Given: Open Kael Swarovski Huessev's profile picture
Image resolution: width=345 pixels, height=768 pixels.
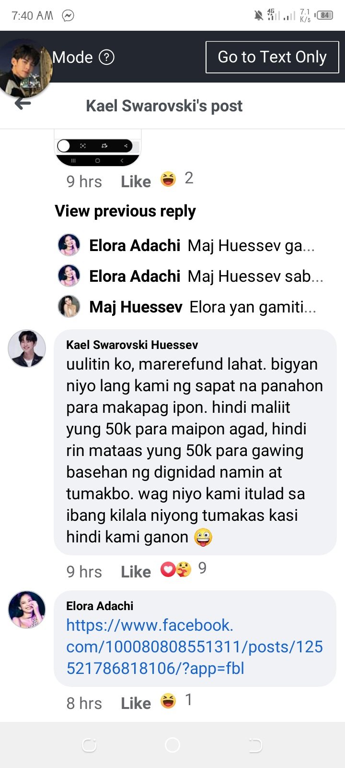Looking at the screenshot, I should pyautogui.click(x=27, y=348).
